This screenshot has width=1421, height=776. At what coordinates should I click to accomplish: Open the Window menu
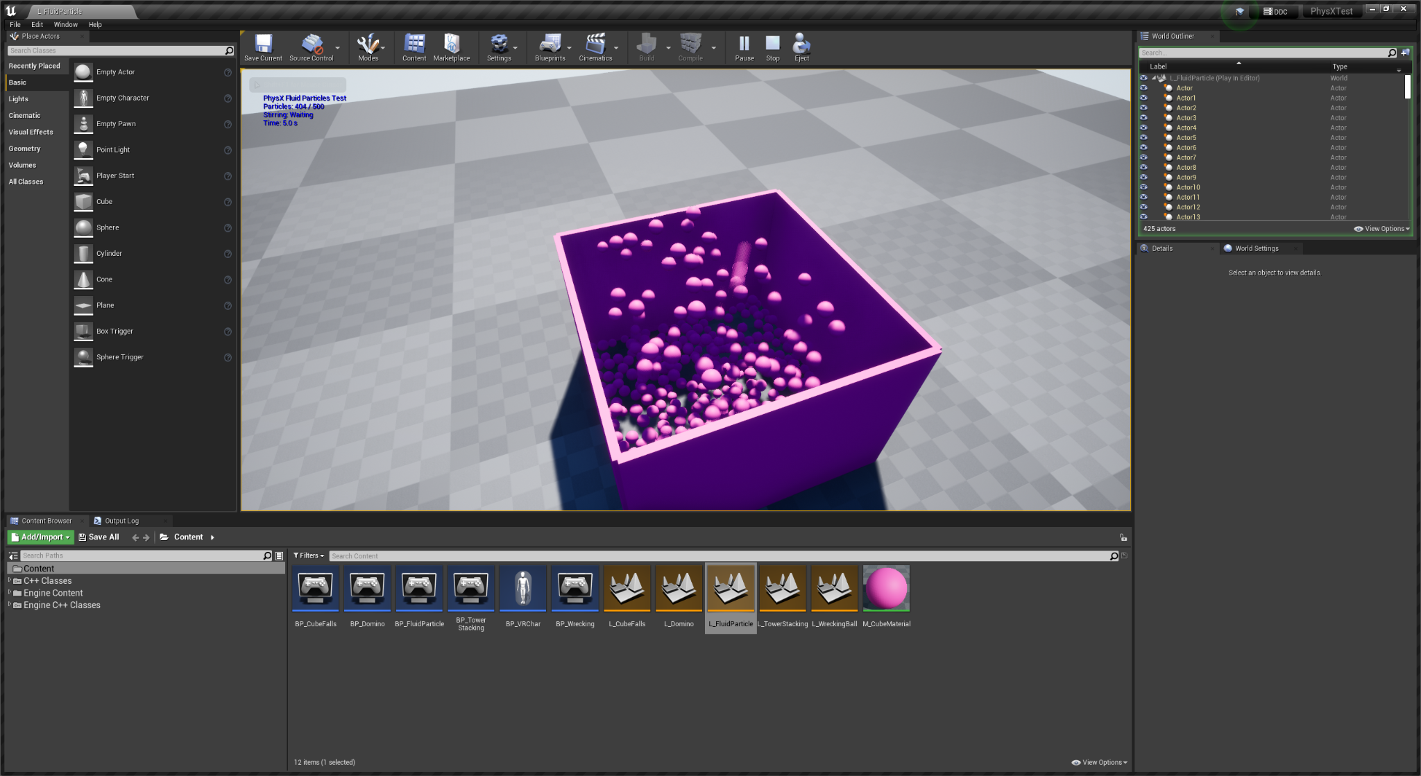(x=66, y=24)
